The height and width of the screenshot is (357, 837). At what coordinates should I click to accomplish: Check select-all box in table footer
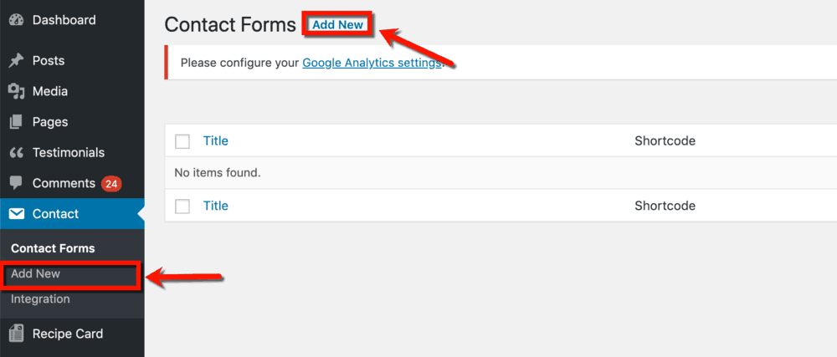(182, 207)
